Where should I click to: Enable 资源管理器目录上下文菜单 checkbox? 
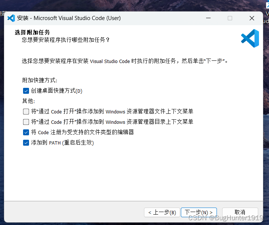pos(26,122)
